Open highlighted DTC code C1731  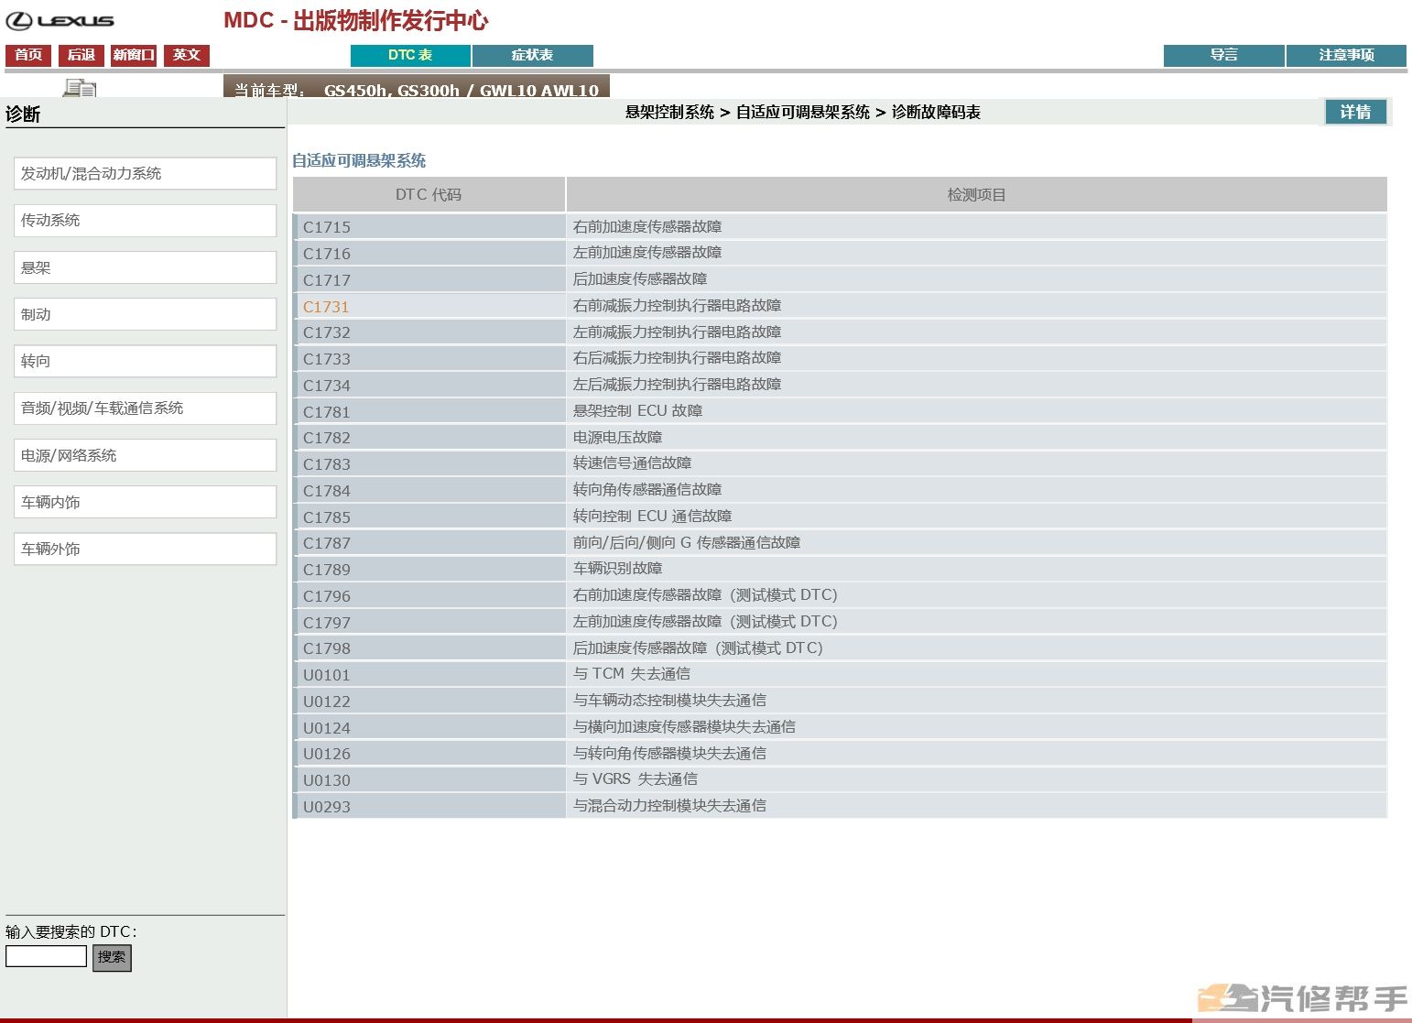click(x=327, y=307)
